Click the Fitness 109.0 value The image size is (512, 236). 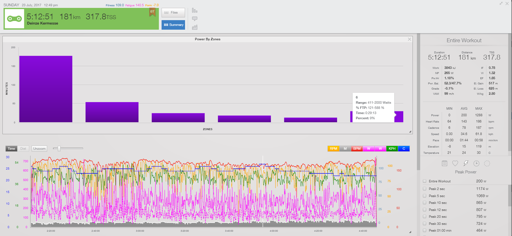120,5
